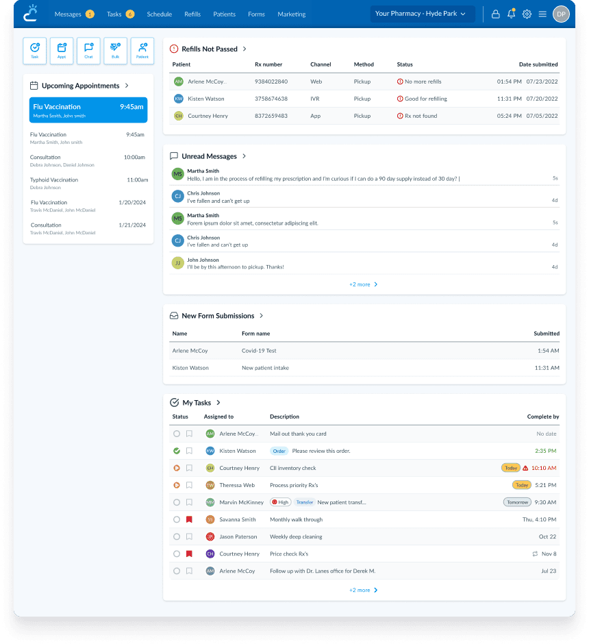Click the Unread Messages chat icon
This screenshot has height=644, width=589.
click(x=174, y=156)
